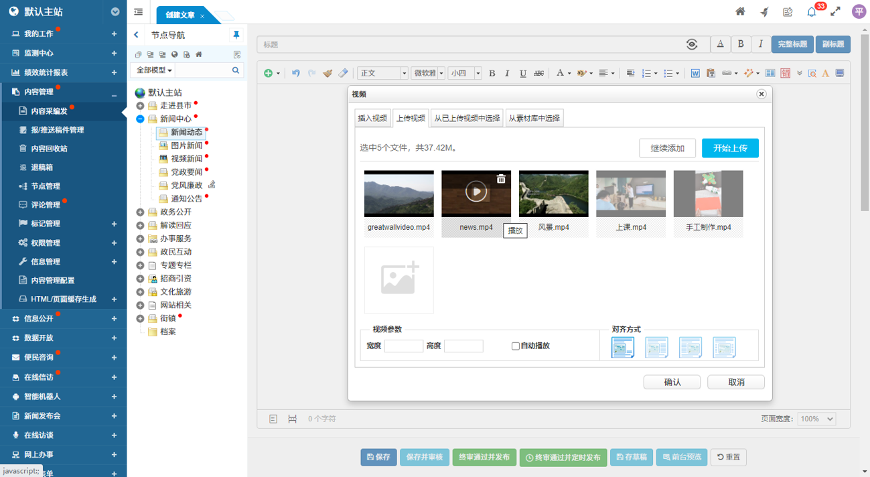Click the 宽度 input field

(x=404, y=346)
